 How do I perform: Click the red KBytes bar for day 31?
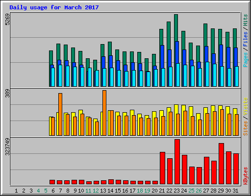point(236,169)
